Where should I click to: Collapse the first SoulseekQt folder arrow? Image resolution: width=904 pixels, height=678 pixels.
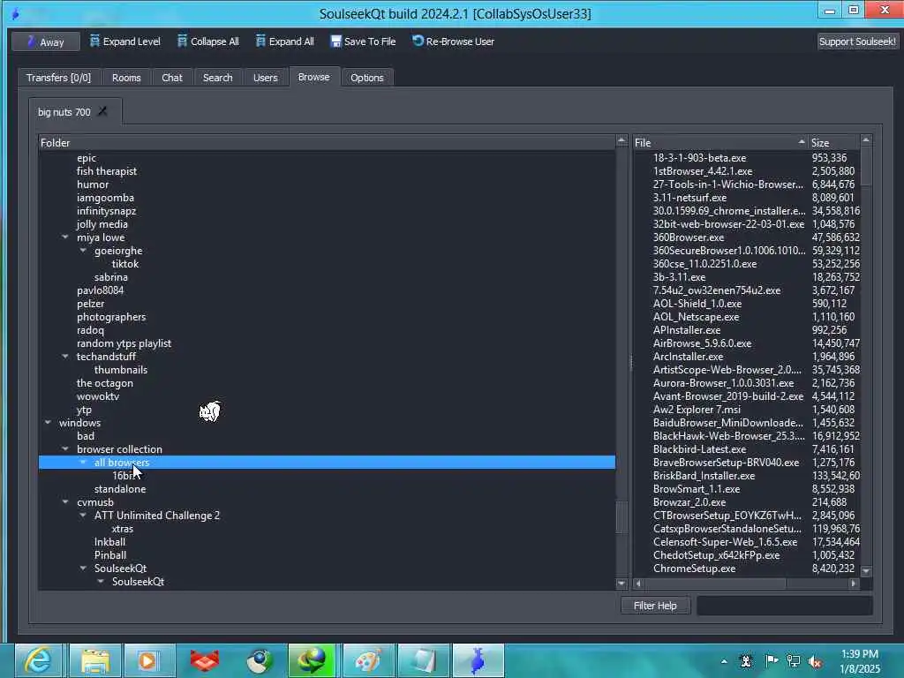[83, 569]
